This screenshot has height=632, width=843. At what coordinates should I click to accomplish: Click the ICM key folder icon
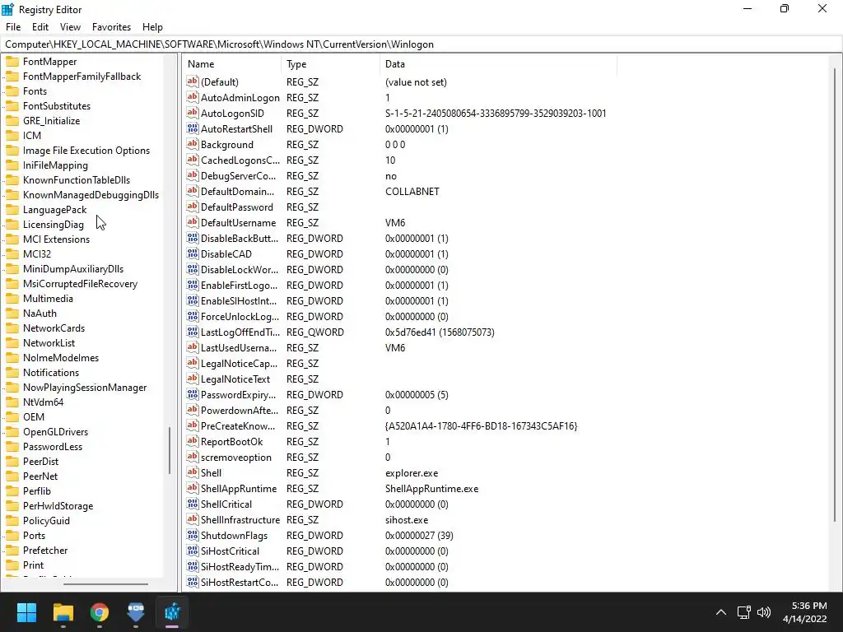click(x=12, y=136)
